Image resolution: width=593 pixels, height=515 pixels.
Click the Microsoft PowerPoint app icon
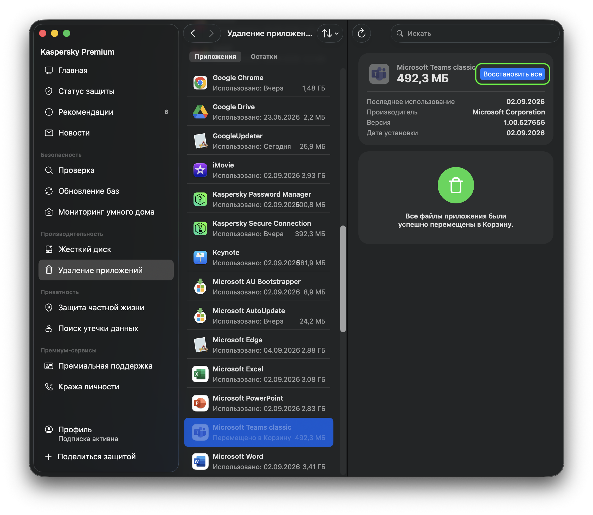click(200, 403)
